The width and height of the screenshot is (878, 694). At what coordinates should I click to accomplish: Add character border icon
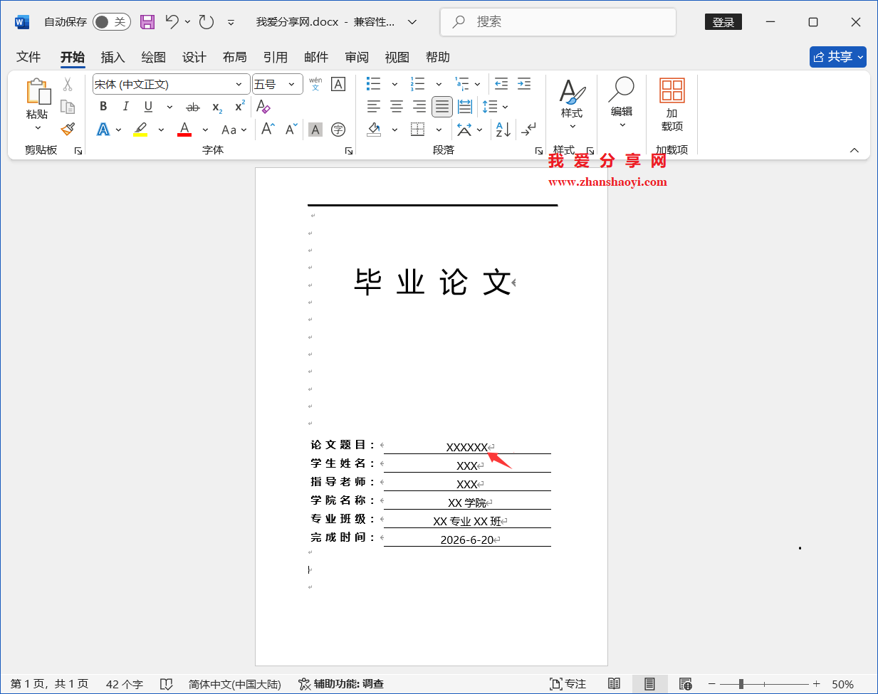click(x=338, y=84)
